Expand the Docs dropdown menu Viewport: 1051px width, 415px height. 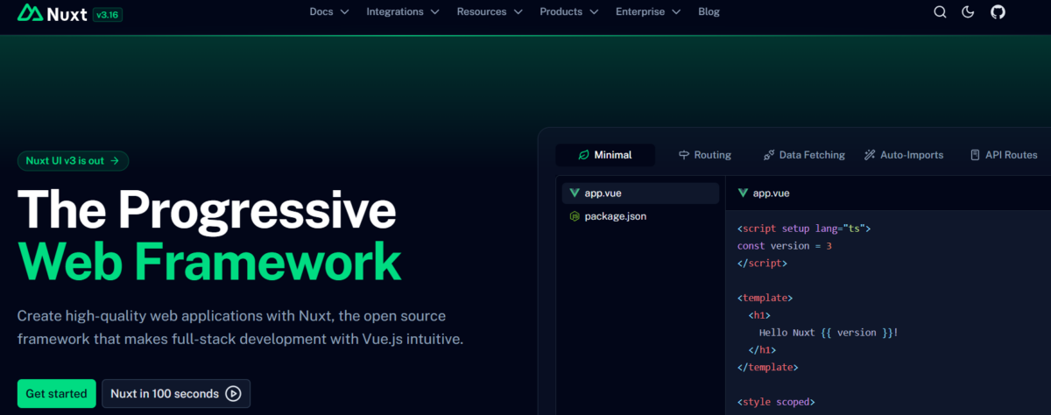tap(329, 12)
